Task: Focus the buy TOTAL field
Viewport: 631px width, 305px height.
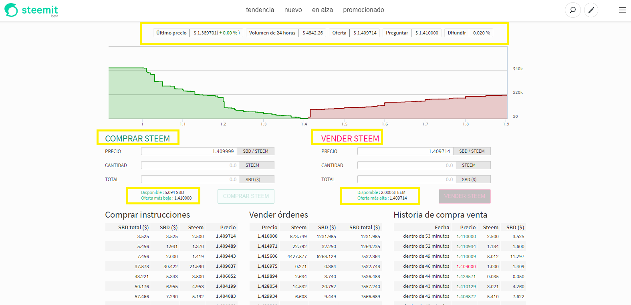Action: 190,179
